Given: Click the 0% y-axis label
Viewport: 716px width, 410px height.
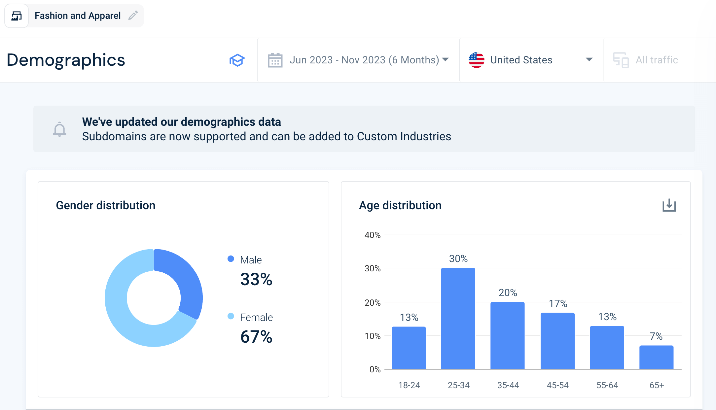Looking at the screenshot, I should (x=375, y=369).
